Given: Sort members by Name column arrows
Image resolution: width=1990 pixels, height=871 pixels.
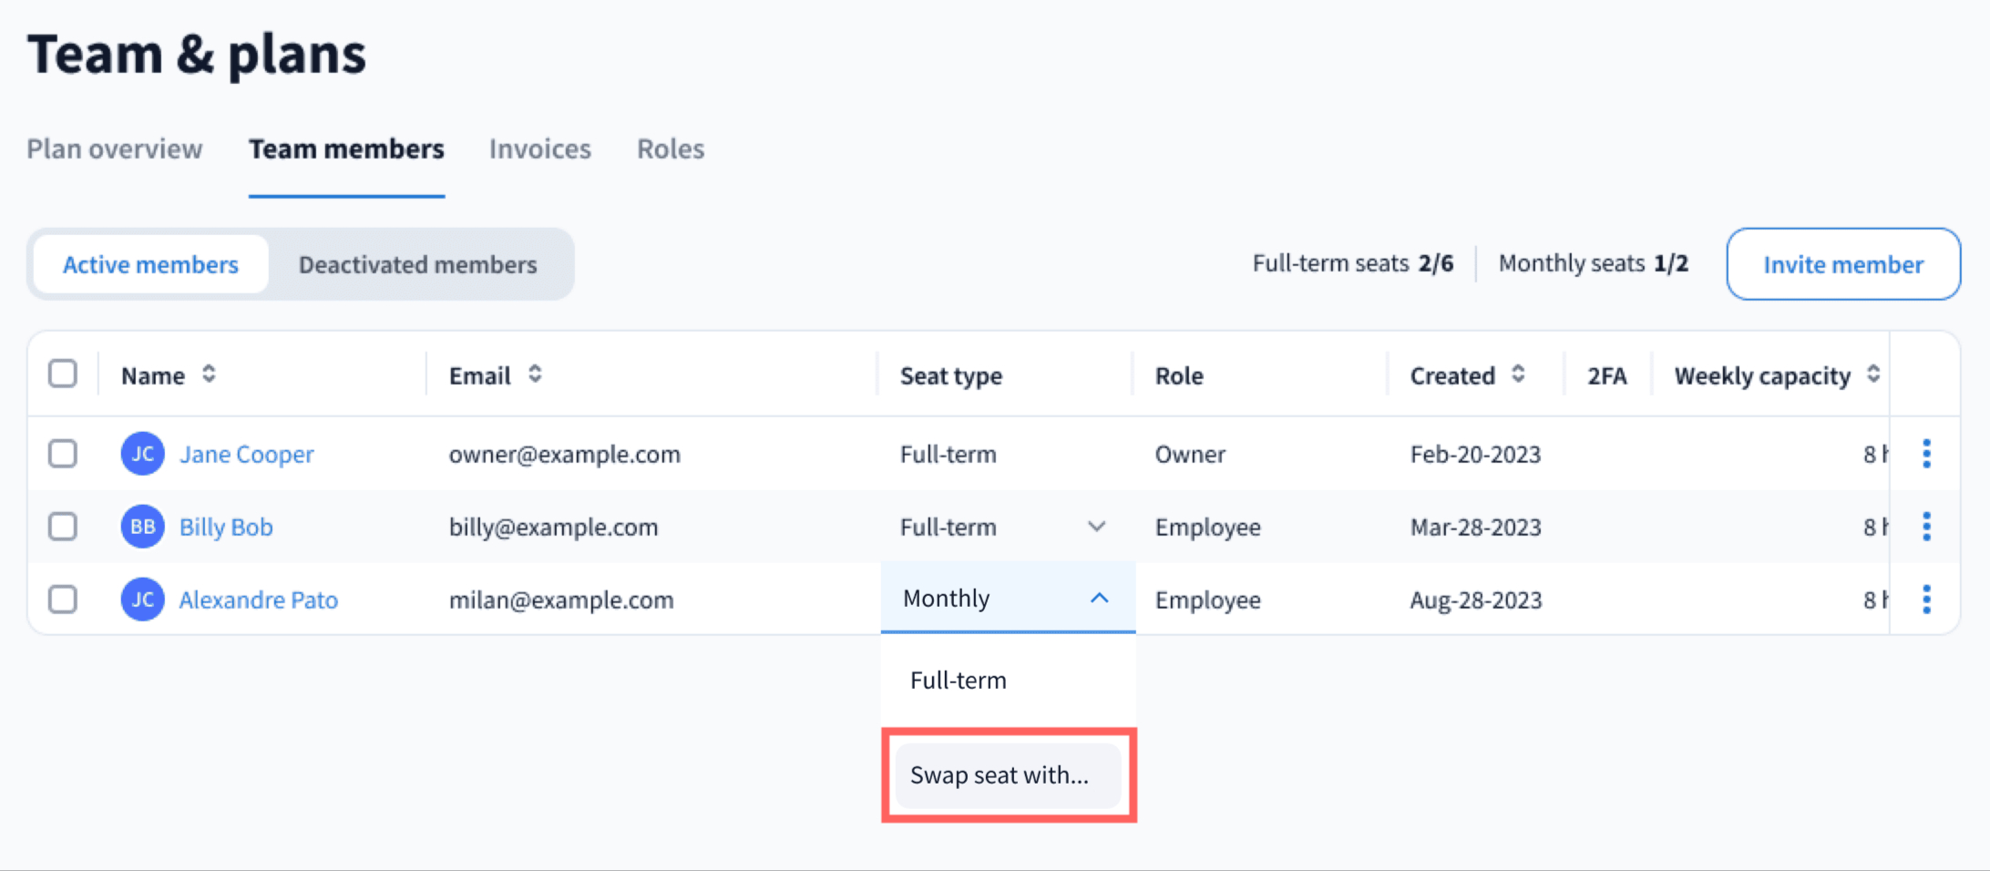Looking at the screenshot, I should pos(209,374).
